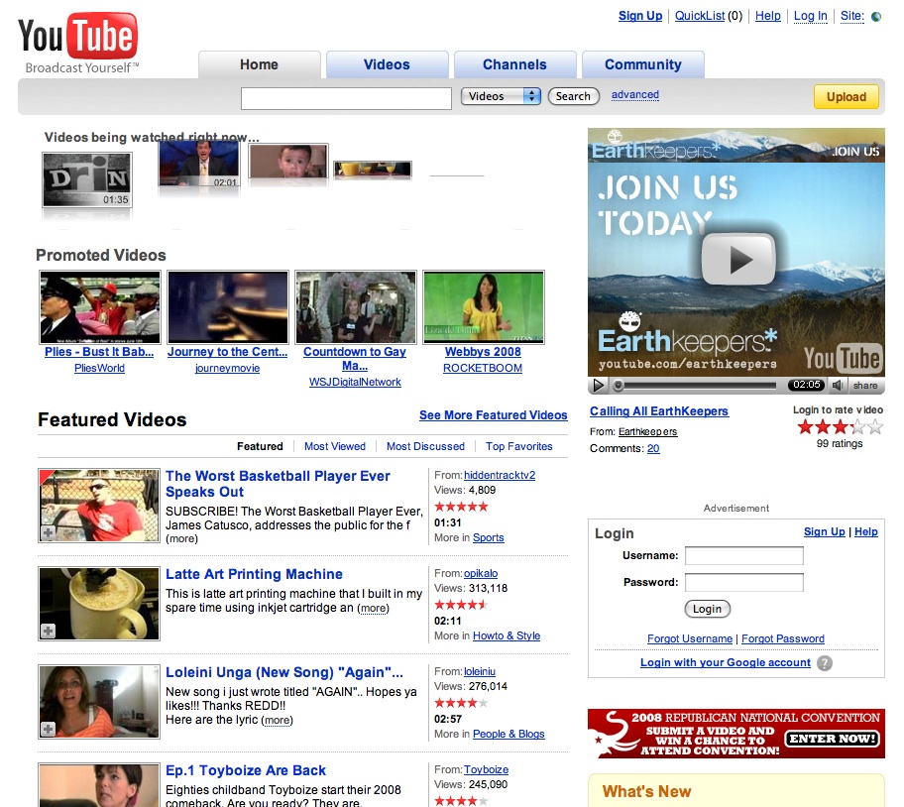
Task: Click the Log In header link
Action: pos(810,16)
